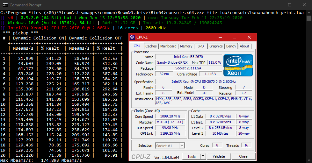Click the Command Prompt vertical scrollbar thumb
This screenshot has height=163, width=312.
pos(309,18)
